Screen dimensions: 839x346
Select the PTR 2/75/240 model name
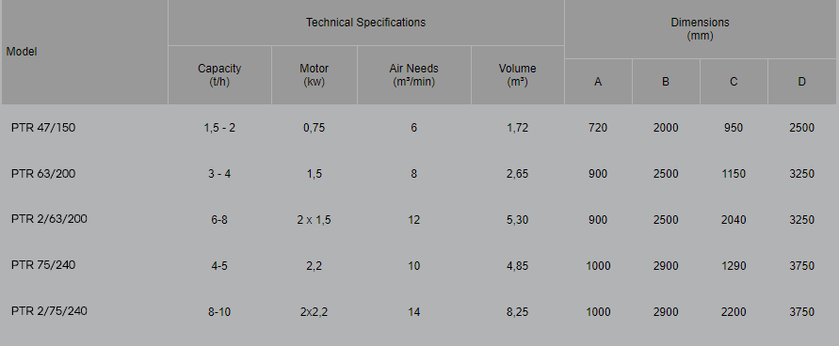(49, 311)
